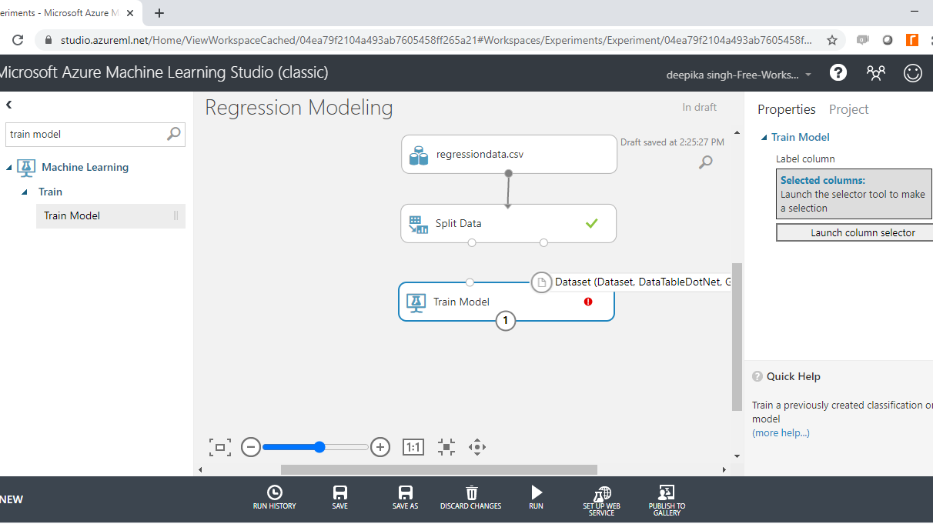Collapse the Train Model properties section
The width and height of the screenshot is (933, 524).
pyautogui.click(x=764, y=138)
